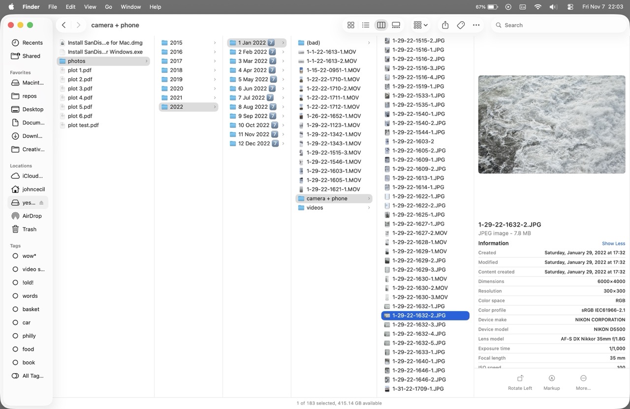Image resolution: width=630 pixels, height=409 pixels.
Task: Click the Edit Tags toolbar icon
Action: [461, 25]
